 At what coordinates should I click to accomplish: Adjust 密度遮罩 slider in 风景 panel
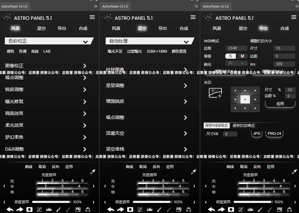pyautogui.click(x=52, y=202)
